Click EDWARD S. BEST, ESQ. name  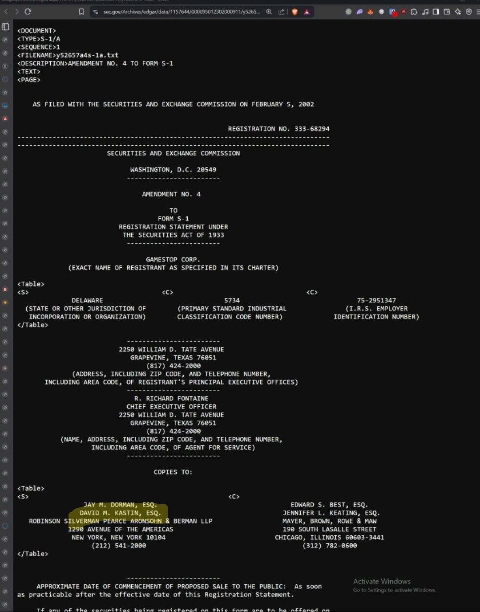click(x=329, y=505)
